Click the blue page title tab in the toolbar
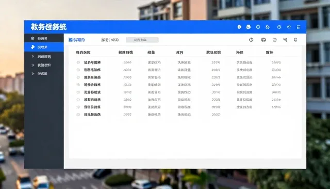Image resolution: width=330 pixels, height=189 pixels. [77, 40]
